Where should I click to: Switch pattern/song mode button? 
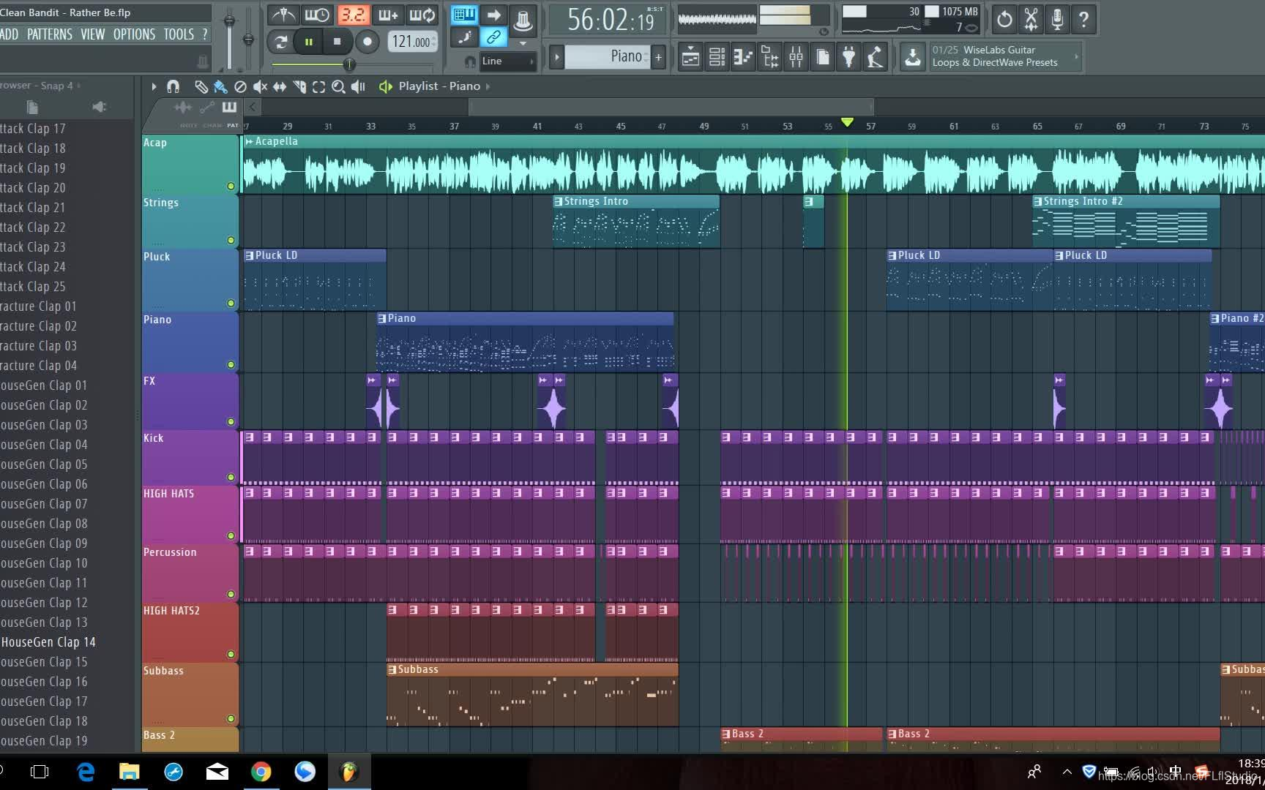pyautogui.click(x=280, y=42)
